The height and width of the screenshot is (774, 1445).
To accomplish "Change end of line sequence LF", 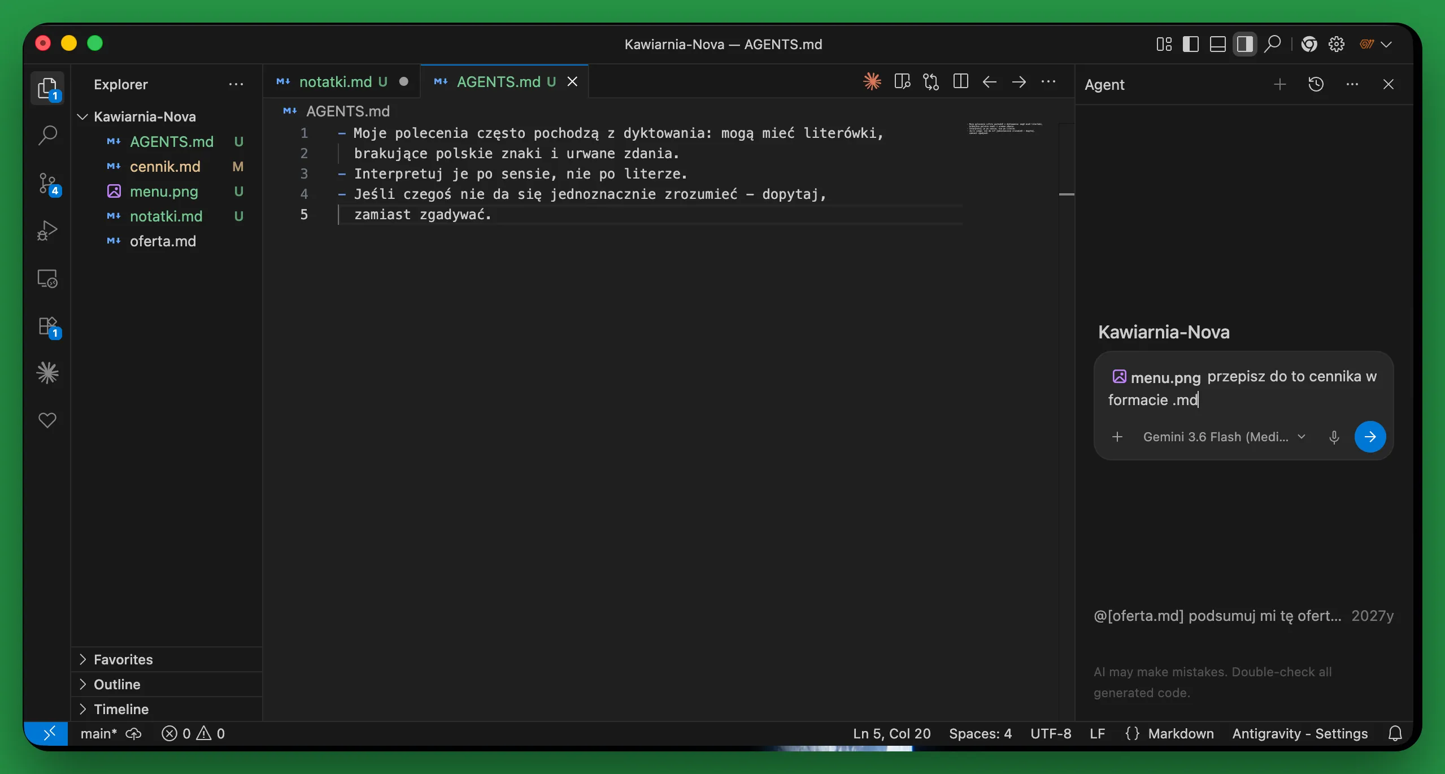I will 1097,733.
